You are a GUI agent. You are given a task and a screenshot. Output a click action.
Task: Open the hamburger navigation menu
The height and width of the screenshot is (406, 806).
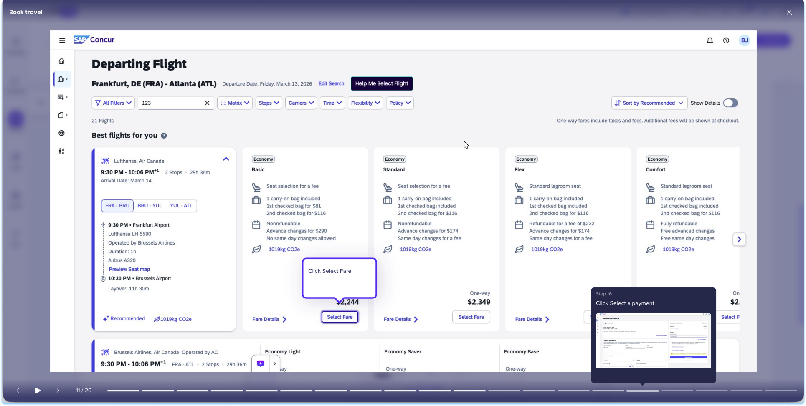[62, 40]
